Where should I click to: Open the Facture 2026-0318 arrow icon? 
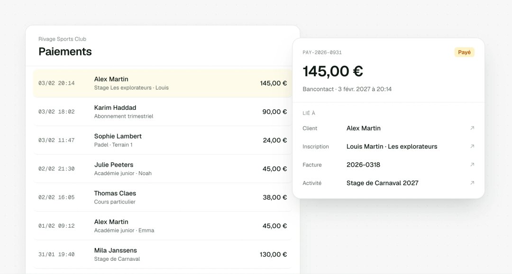[472, 165]
